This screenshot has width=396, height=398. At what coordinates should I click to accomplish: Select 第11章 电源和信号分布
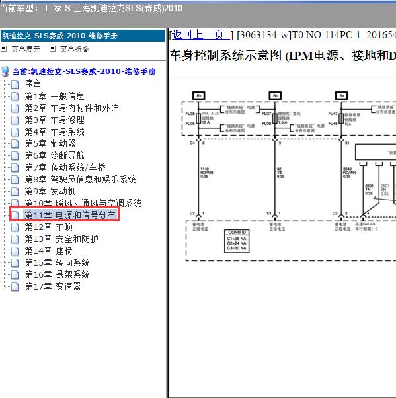[x=70, y=215]
